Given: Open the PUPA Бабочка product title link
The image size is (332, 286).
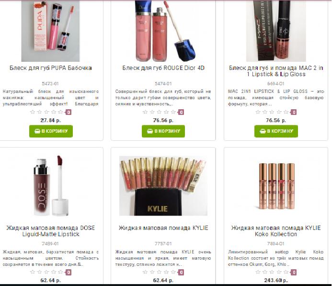Looking at the screenshot, I should (51, 68).
